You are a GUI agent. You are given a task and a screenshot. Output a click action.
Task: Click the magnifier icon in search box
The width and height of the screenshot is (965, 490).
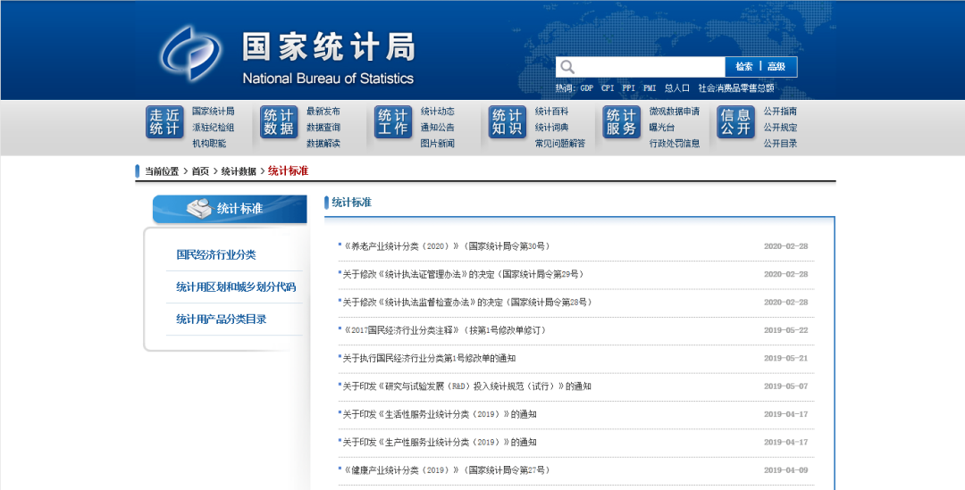[x=567, y=67]
